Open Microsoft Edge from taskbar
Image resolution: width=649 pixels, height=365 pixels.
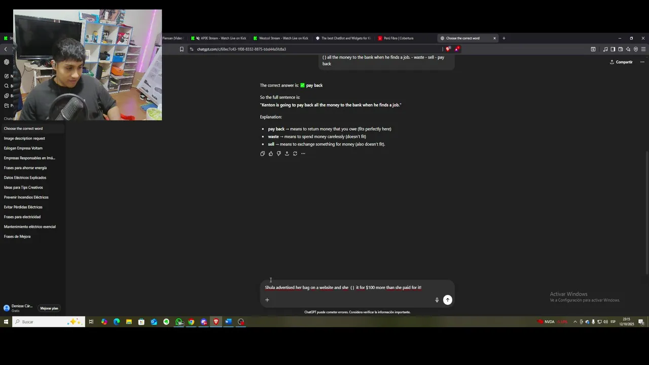(x=117, y=322)
